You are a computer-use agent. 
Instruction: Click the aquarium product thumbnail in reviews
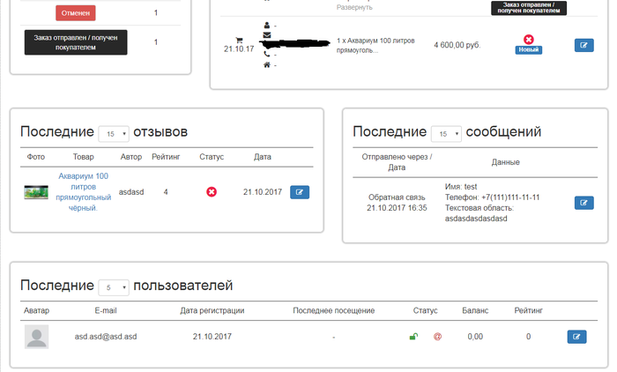tap(36, 191)
